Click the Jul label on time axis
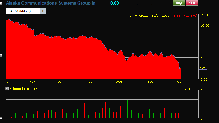 (91, 82)
